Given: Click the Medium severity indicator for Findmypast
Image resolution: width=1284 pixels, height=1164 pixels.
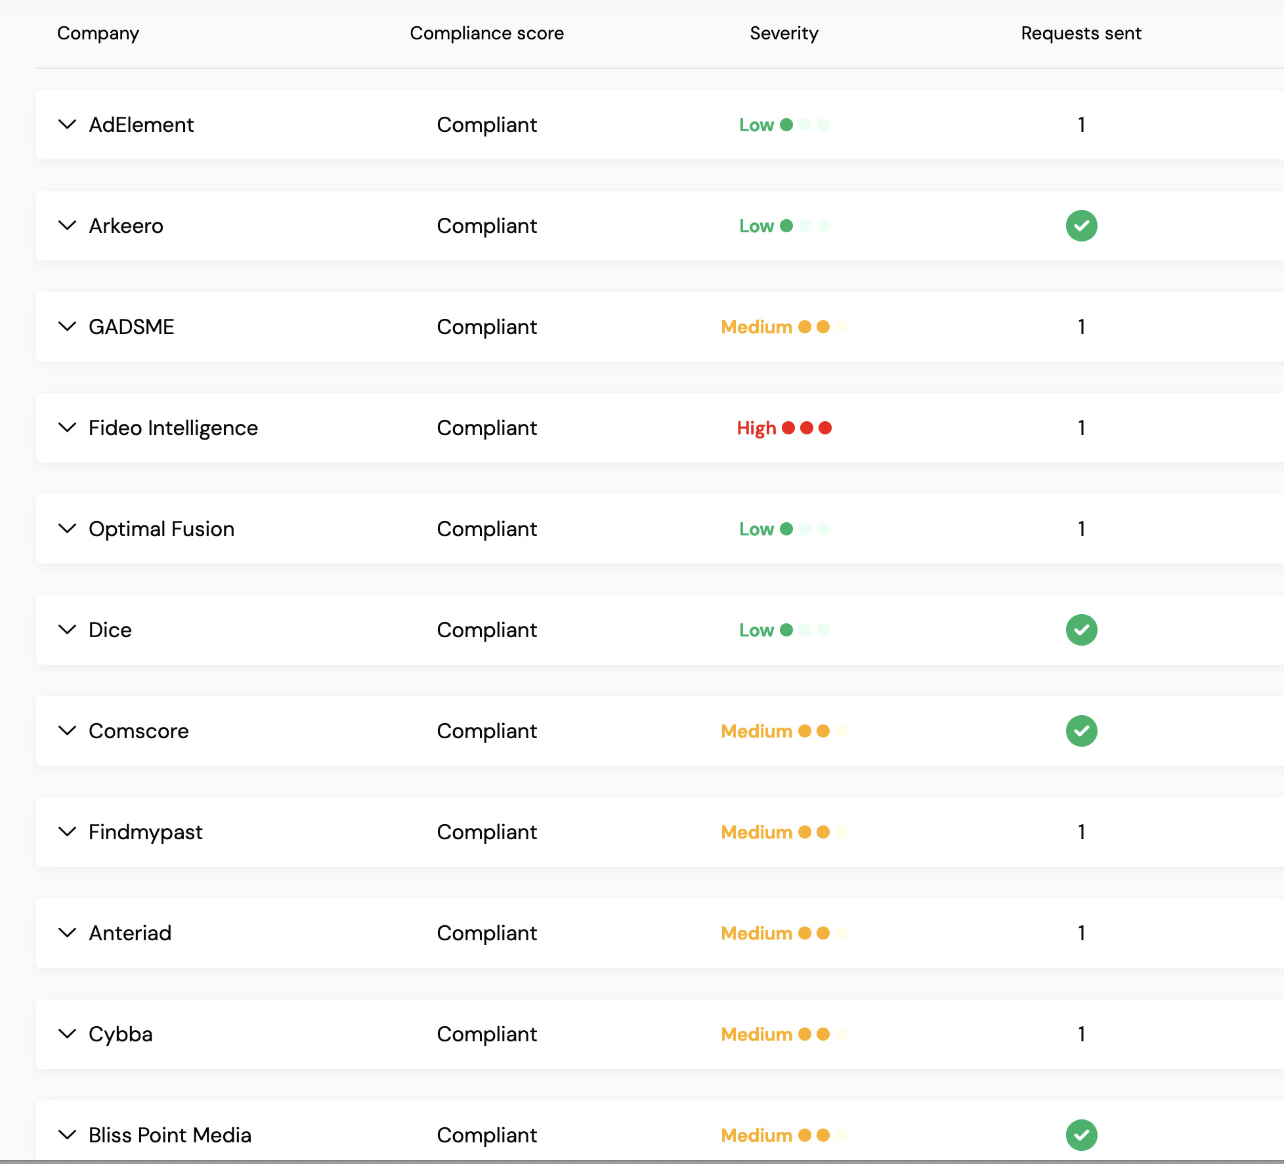Looking at the screenshot, I should [x=784, y=832].
